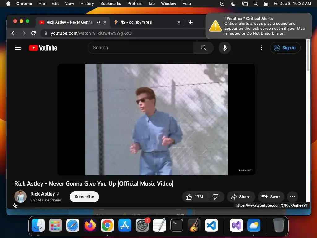
Task: Subscribe to Rick Astley channel
Action: (84, 197)
